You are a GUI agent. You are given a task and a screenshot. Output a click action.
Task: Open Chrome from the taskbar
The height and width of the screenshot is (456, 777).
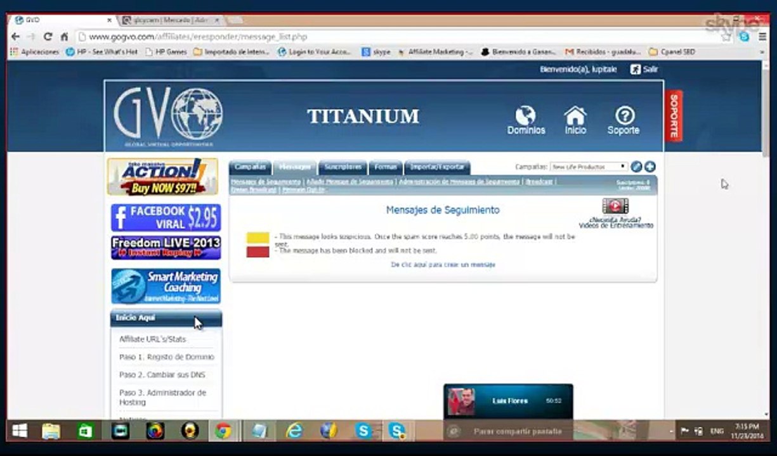(223, 431)
